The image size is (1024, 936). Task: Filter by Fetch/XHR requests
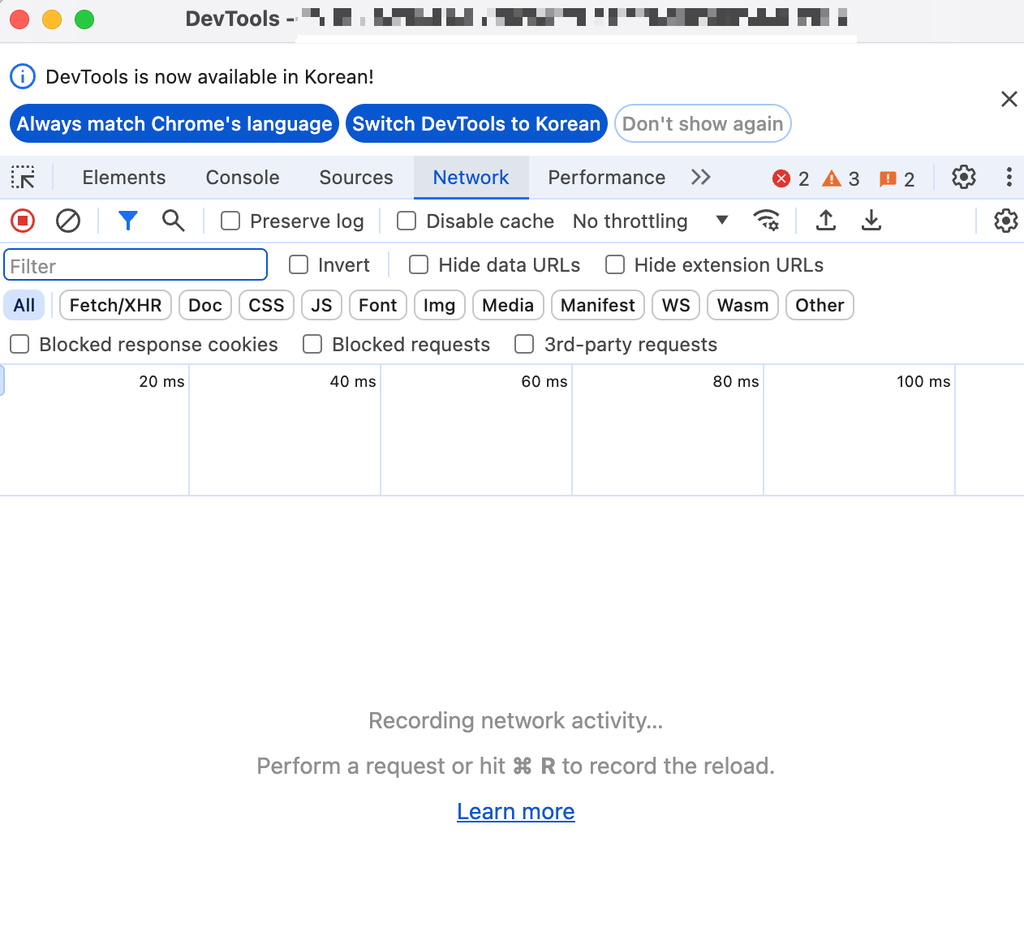click(115, 305)
